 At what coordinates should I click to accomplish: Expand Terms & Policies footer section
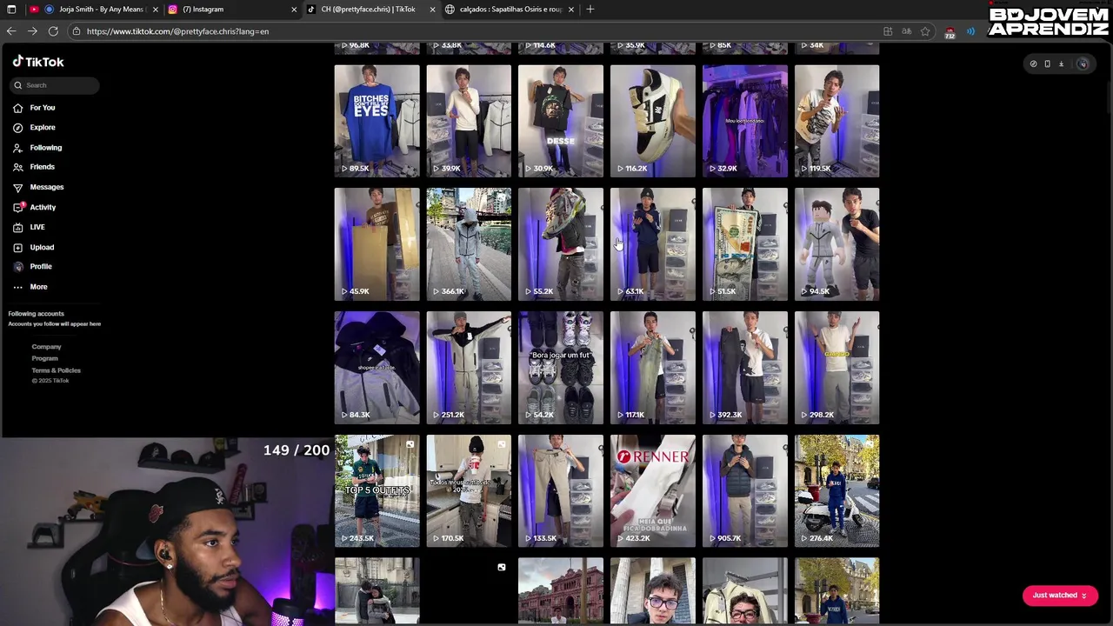point(56,370)
